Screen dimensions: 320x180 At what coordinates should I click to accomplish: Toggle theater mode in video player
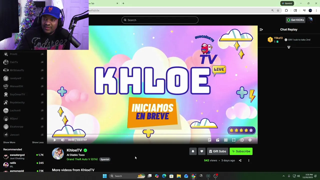tap(226, 140)
